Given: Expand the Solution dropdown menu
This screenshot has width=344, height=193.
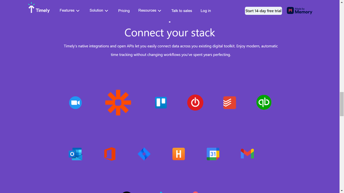Looking at the screenshot, I should pos(99,11).
